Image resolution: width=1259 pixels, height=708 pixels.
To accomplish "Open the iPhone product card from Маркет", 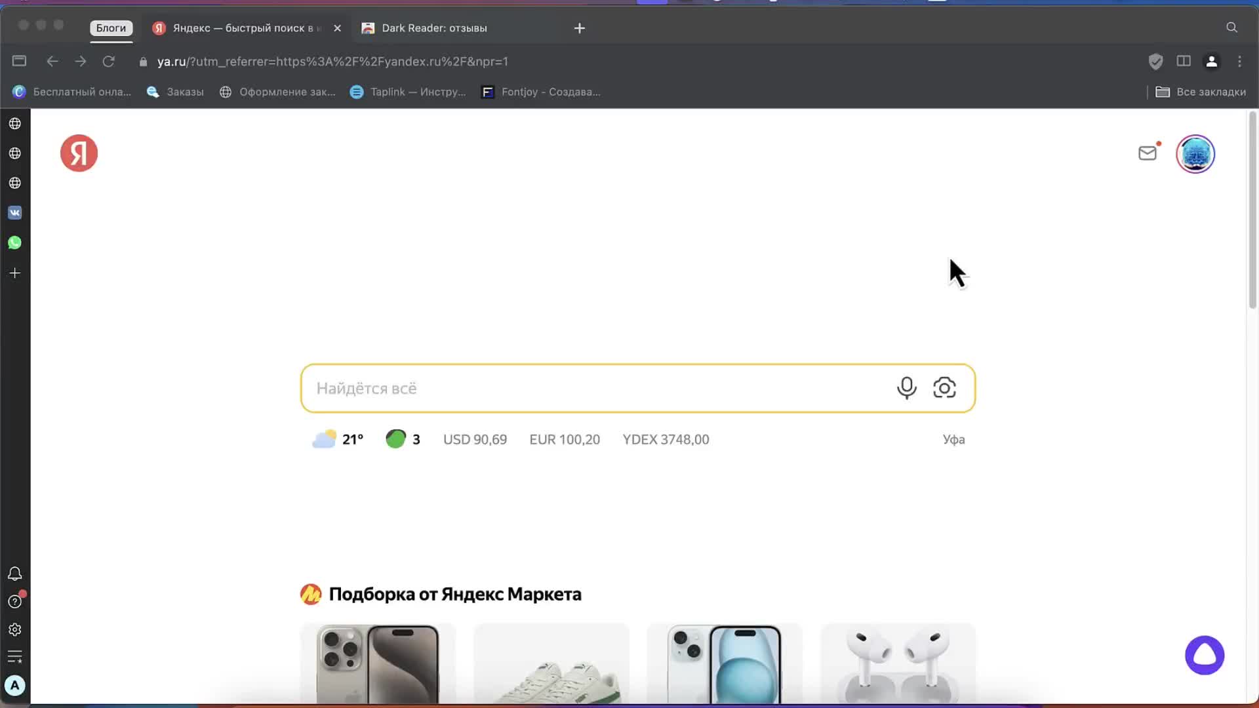I will click(377, 662).
